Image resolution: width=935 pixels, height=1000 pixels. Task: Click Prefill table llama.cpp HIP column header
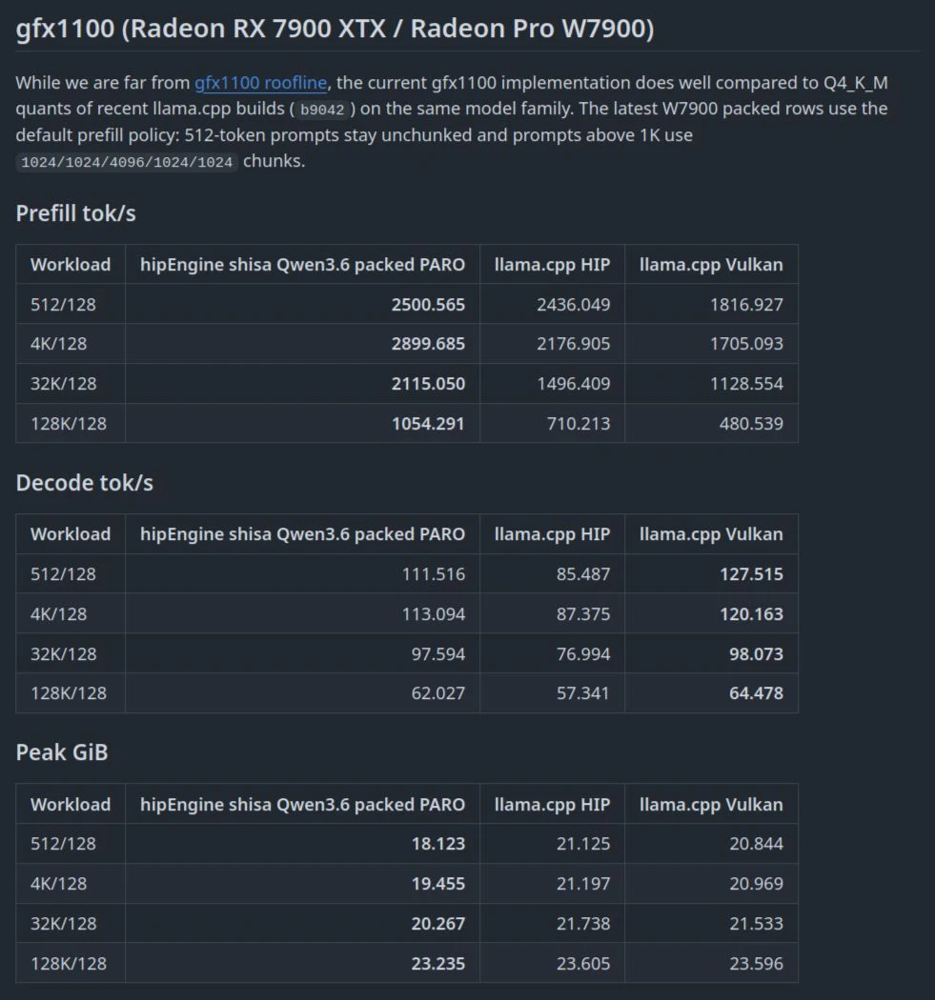point(552,264)
